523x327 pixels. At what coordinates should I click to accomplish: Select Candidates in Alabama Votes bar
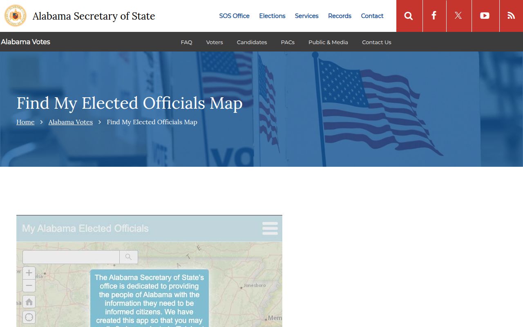pos(252,42)
